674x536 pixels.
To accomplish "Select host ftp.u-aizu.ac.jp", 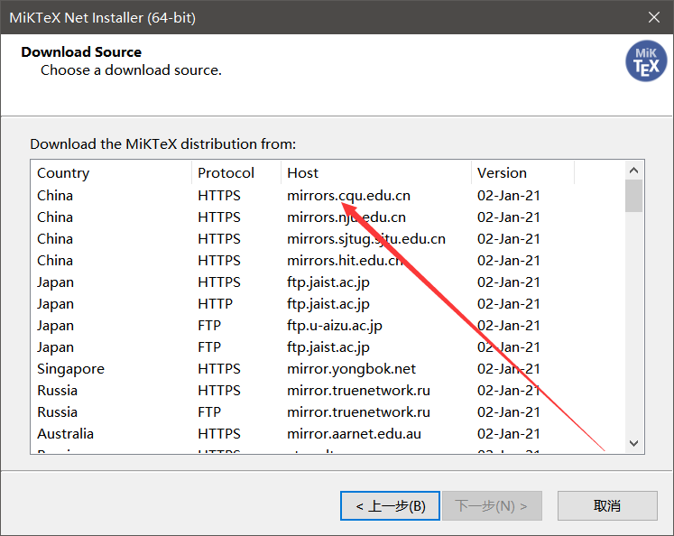I will 335,326.
